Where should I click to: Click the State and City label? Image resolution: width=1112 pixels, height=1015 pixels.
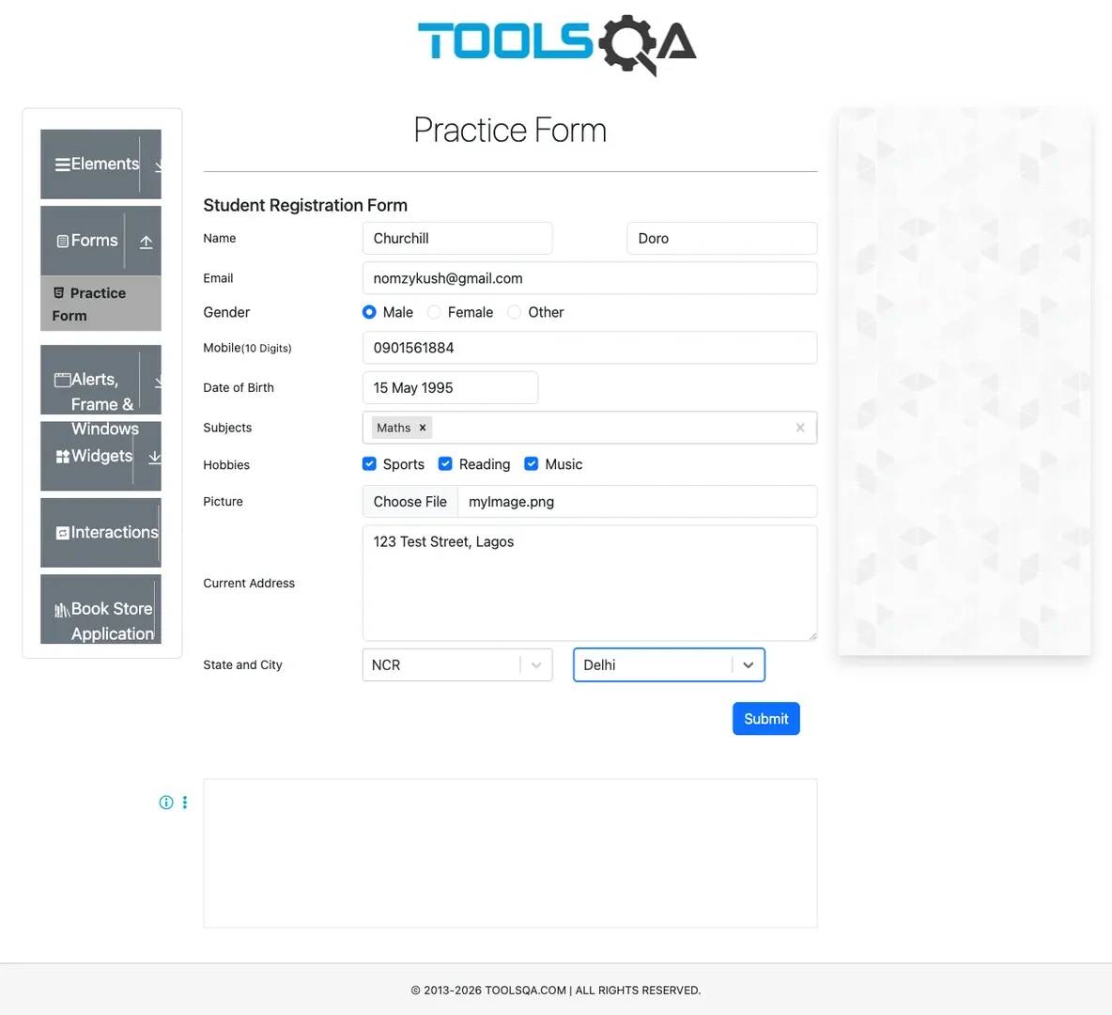[x=242, y=665]
